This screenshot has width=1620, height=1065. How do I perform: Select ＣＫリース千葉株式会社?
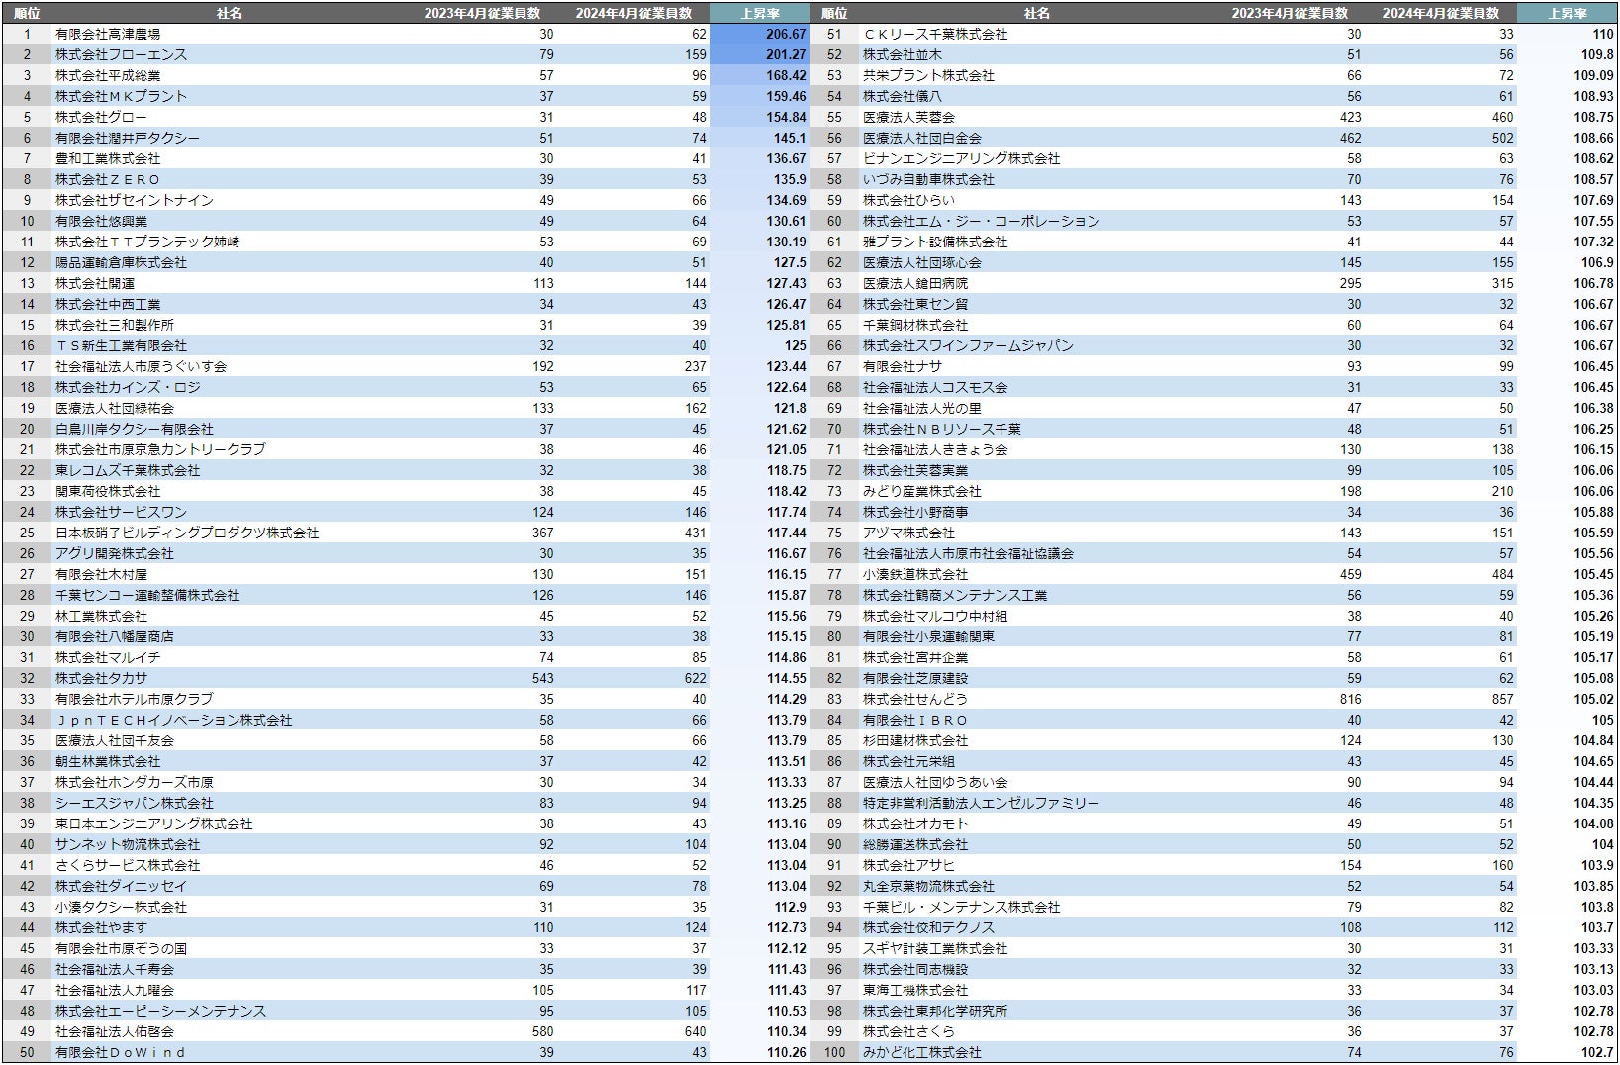(935, 34)
